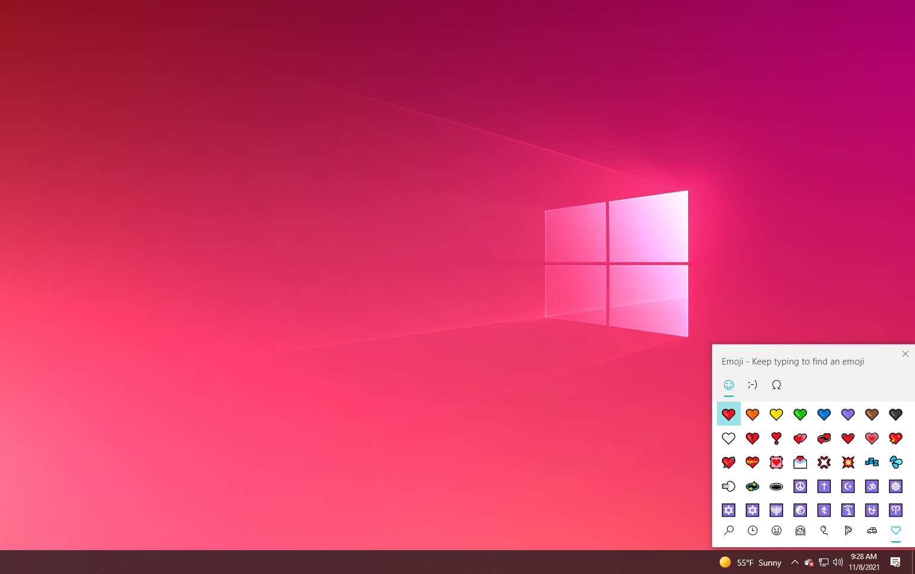Insert the menorah emoji
Viewport: 915px width, 574px height.
pos(777,510)
